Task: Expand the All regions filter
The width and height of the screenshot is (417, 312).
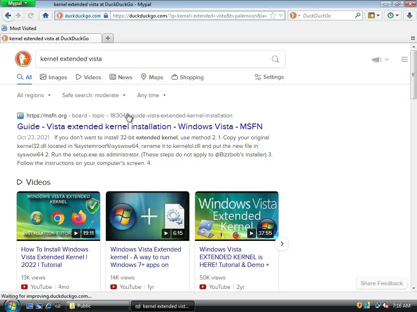Action: [x=34, y=95]
